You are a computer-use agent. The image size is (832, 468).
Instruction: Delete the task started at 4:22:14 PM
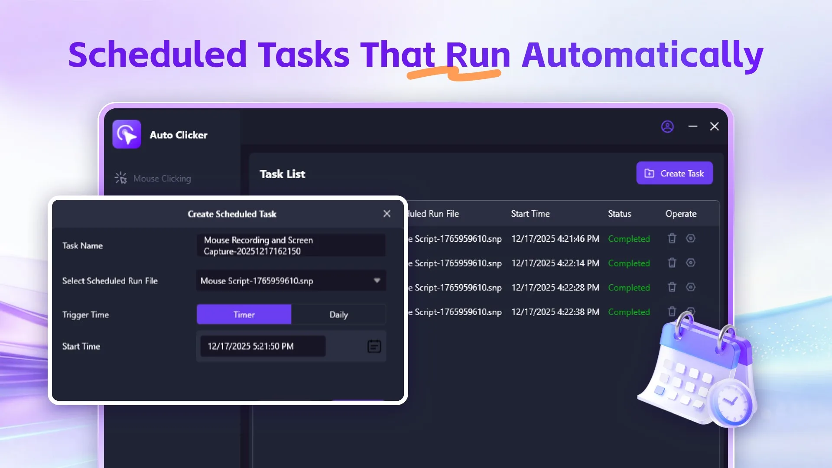coord(672,263)
